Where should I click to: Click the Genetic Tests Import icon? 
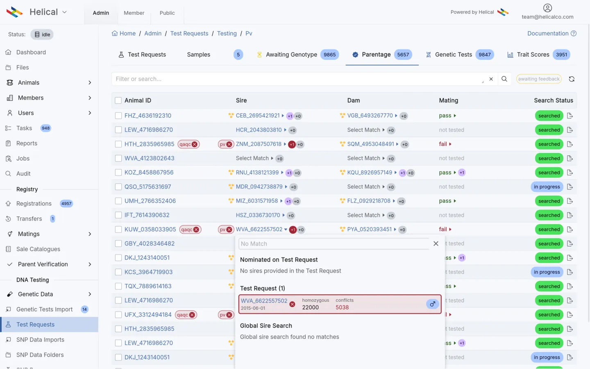point(8,309)
